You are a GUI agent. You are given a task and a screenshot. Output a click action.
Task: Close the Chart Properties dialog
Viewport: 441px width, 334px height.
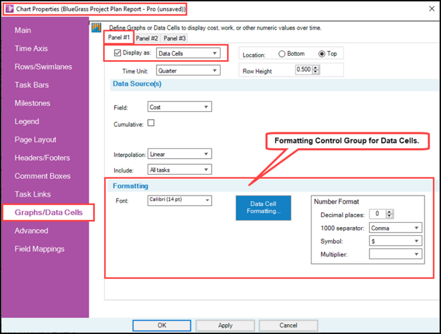pyautogui.click(x=432, y=9)
